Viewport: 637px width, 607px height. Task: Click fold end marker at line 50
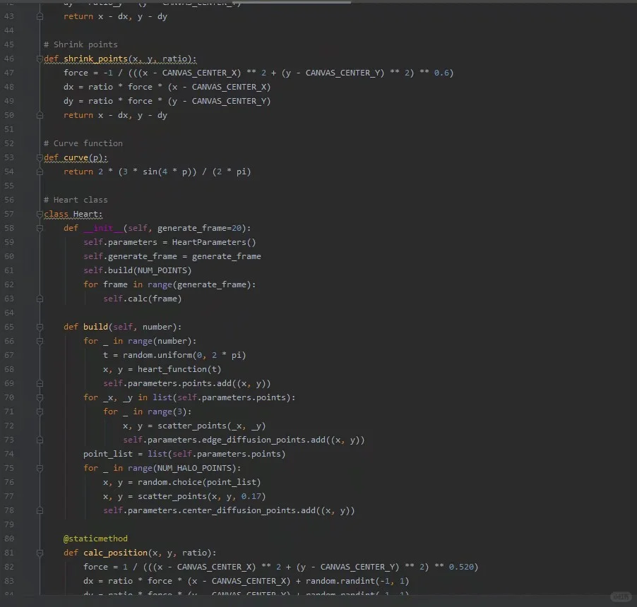[40, 115]
